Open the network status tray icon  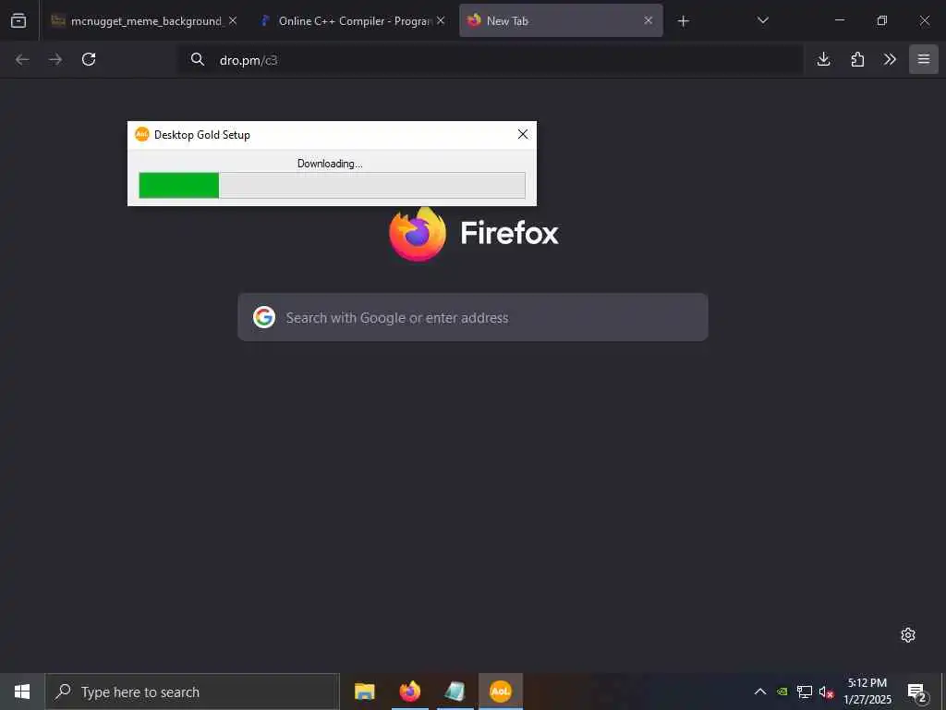(x=805, y=692)
